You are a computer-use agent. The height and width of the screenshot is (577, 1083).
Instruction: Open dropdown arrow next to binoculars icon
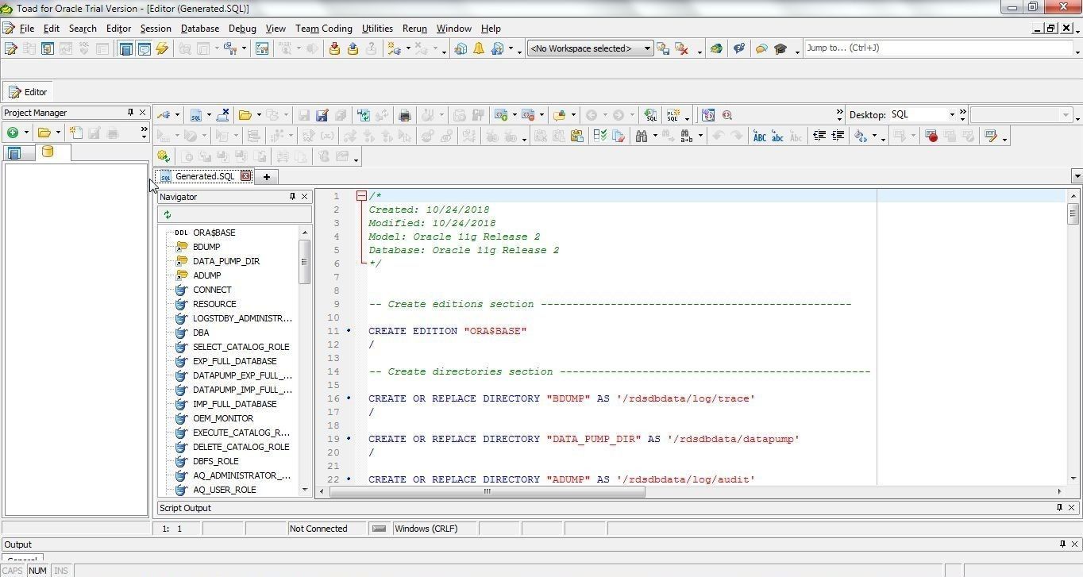tap(655, 137)
